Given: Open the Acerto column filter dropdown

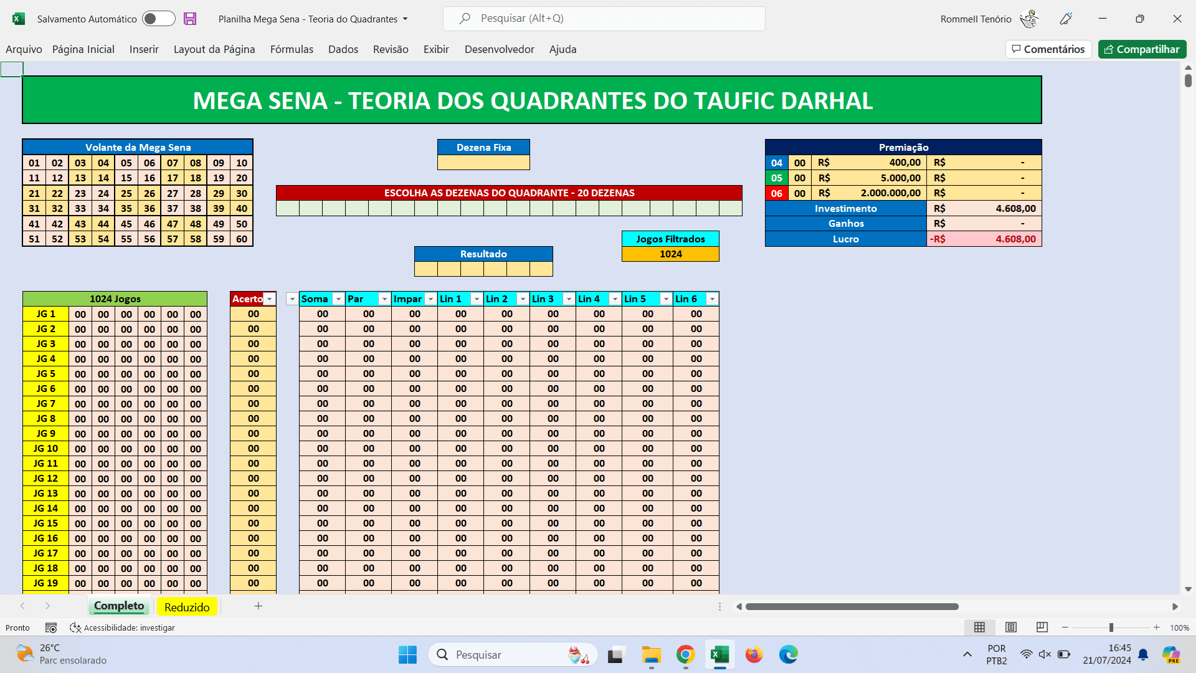Looking at the screenshot, I should pos(269,299).
